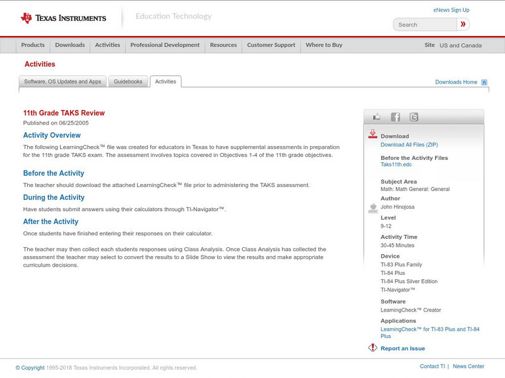Download All Files (ZIP) link
505x378 pixels.
point(409,145)
